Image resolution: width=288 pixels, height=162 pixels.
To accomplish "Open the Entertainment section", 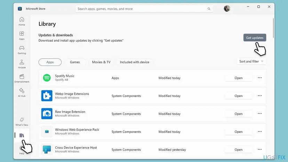I will click(22, 78).
